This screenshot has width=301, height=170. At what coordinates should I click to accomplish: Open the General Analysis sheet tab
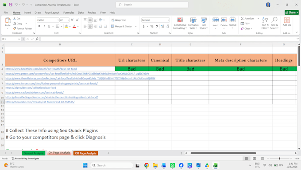(34, 153)
